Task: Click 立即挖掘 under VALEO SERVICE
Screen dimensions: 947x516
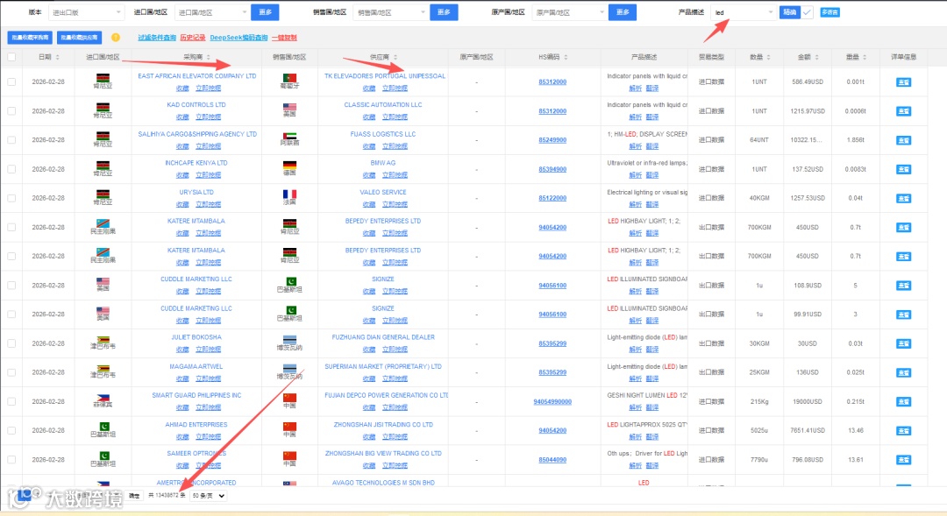Action: 395,205
